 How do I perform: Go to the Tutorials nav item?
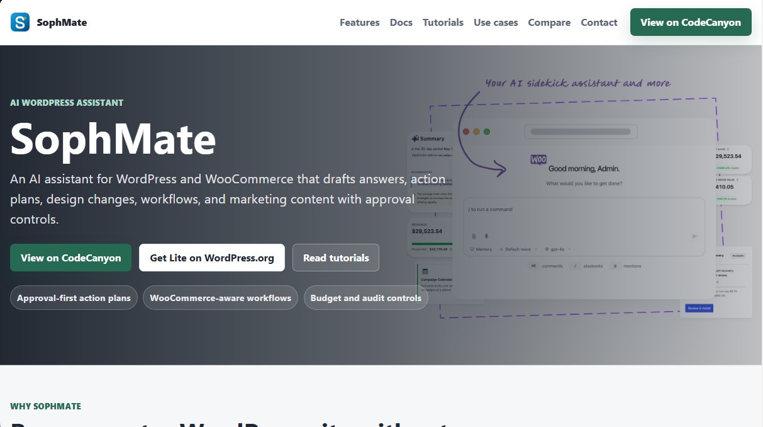point(443,22)
